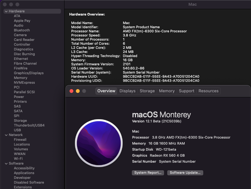Click the Software Update button
This screenshot has height=189, width=251.
(185, 173)
